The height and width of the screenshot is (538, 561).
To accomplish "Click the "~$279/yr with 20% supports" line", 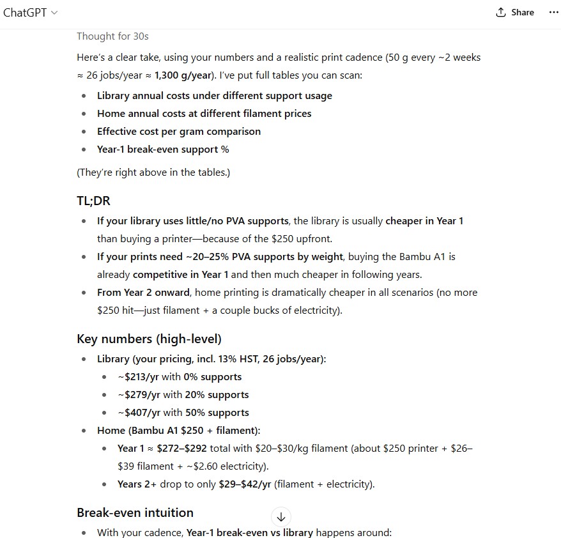I will [183, 395].
